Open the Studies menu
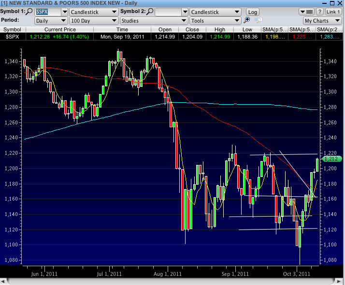Screen dimensions: 345x285 coord(155,21)
